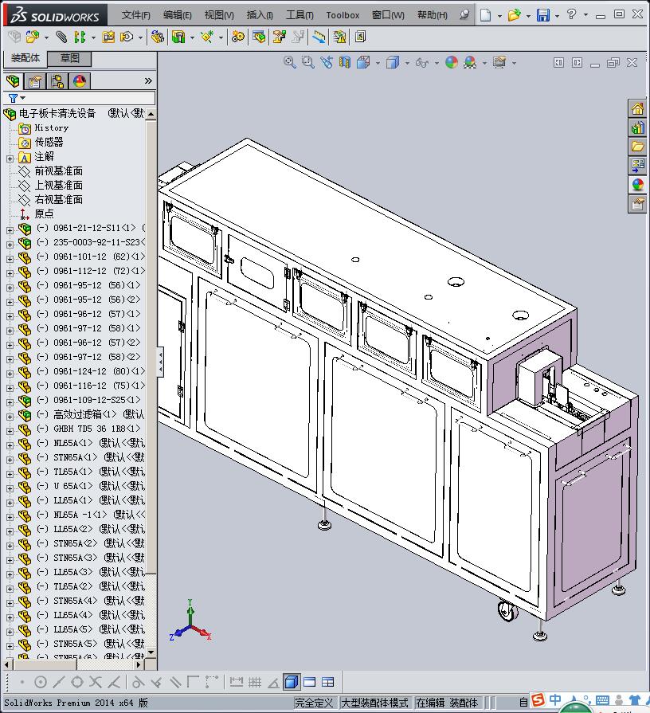650x713 pixels.
Task: Click the Hide/Show Items glasses icon
Action: tap(422, 63)
